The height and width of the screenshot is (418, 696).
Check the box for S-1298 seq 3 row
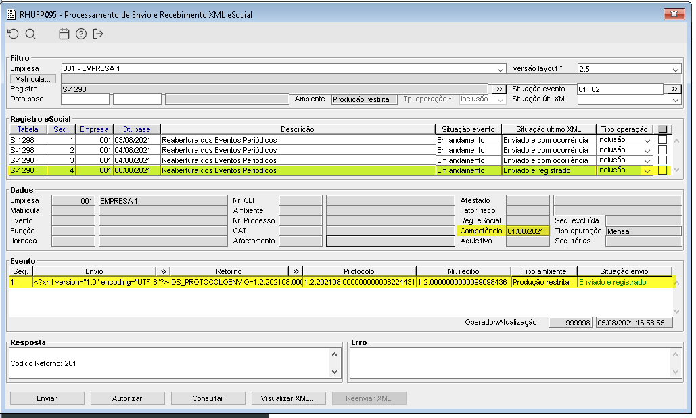(x=662, y=160)
